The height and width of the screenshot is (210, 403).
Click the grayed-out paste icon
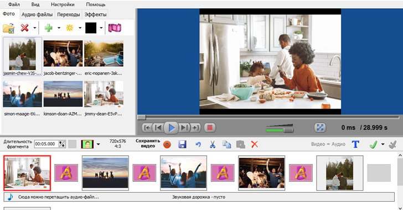[241, 145]
